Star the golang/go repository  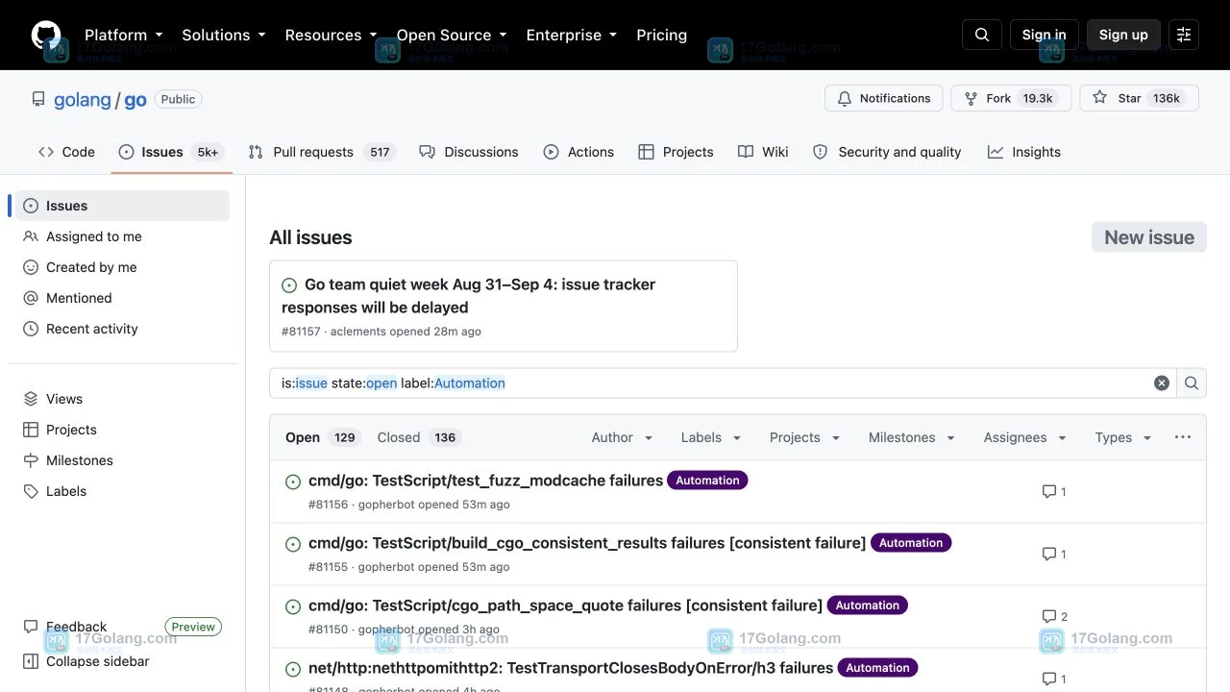pos(1140,98)
